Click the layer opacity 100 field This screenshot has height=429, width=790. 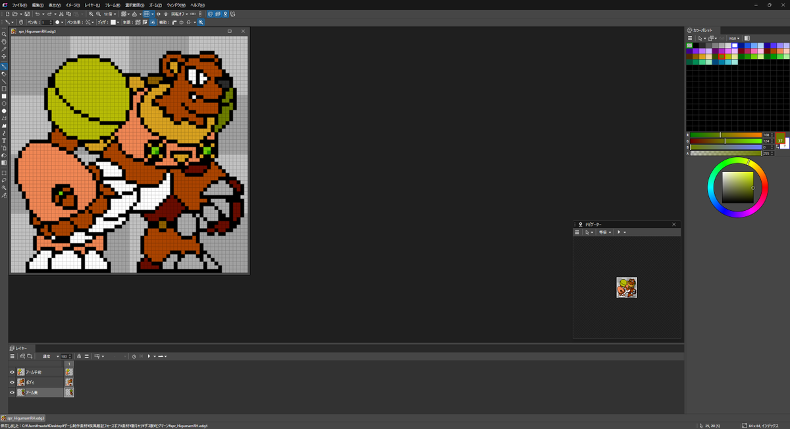[x=64, y=356]
